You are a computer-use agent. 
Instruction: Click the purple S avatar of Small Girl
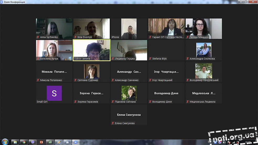coord(54,93)
